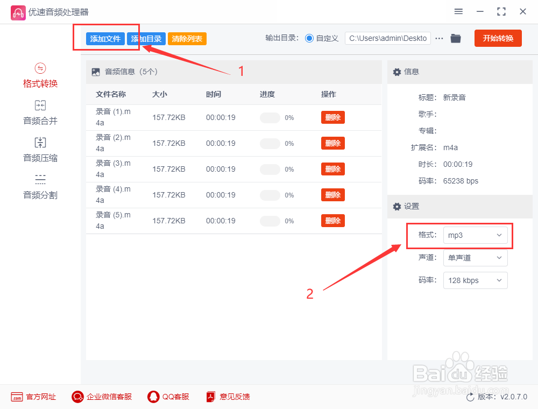The width and height of the screenshot is (538, 409).
Task: Click the picture icon beside 音频信息 header
Action: pos(96,72)
